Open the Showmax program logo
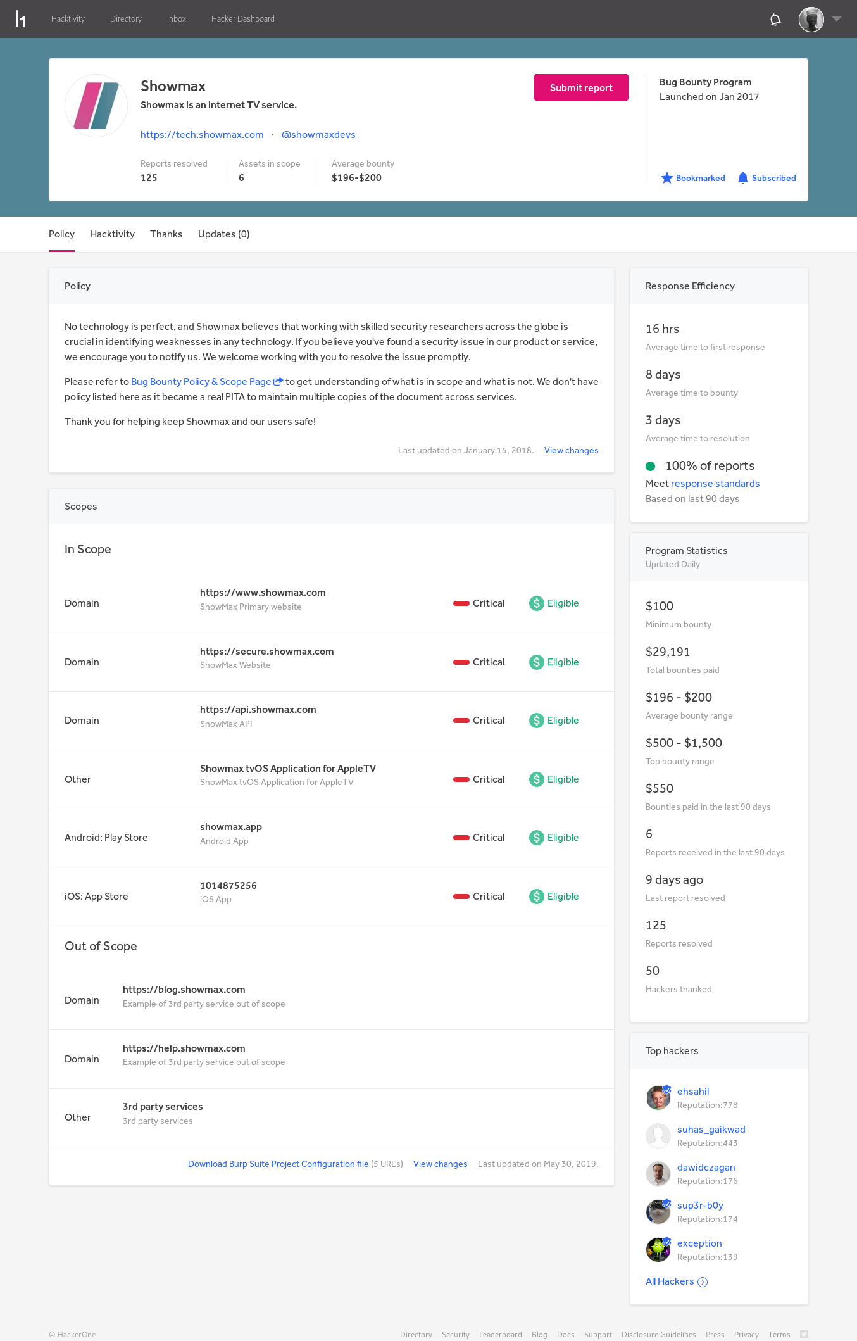 pos(96,106)
